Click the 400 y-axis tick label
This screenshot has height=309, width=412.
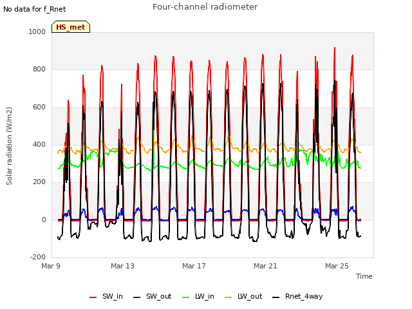pos(39,144)
